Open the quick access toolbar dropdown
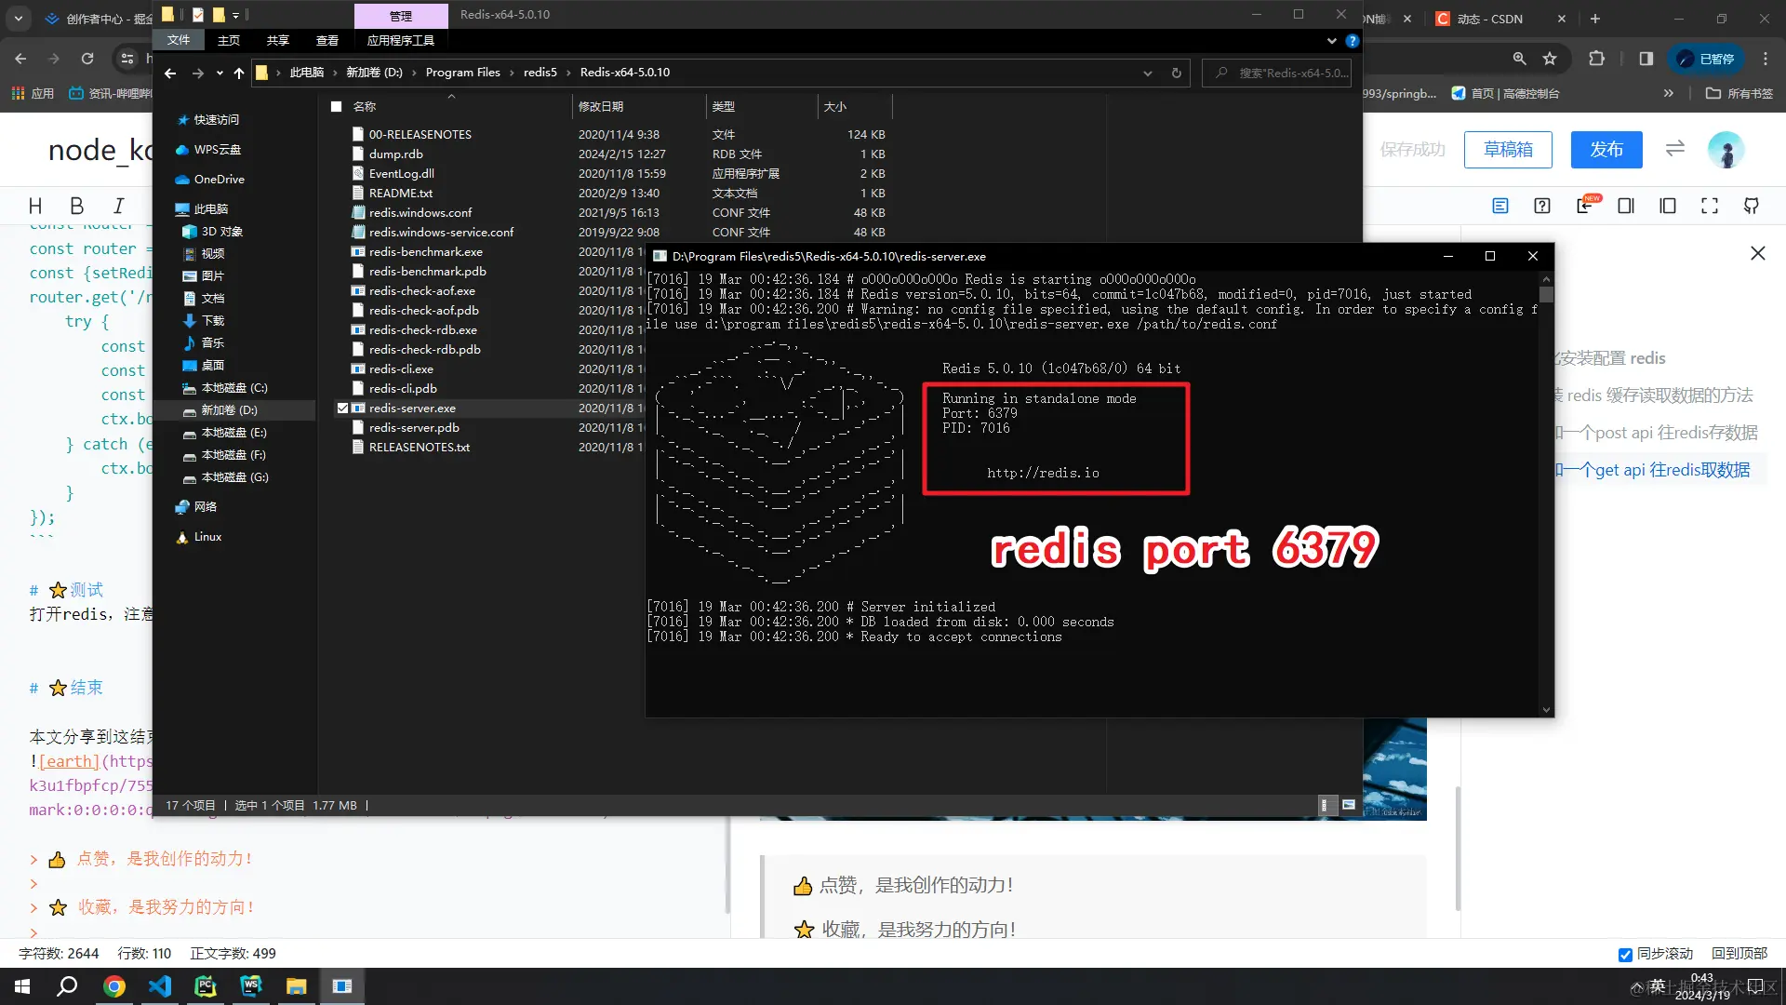The image size is (1786, 1005). coord(237,15)
